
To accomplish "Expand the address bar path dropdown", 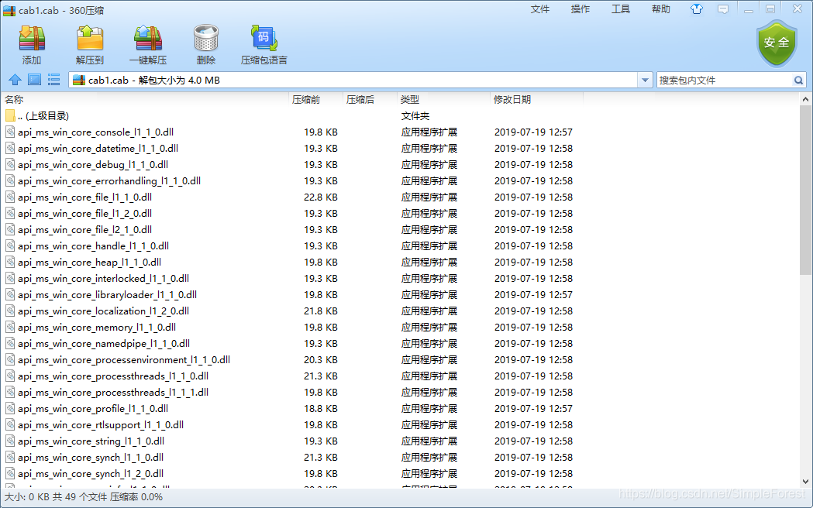I will coord(645,81).
